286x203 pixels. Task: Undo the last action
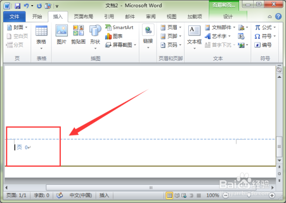pos(27,6)
